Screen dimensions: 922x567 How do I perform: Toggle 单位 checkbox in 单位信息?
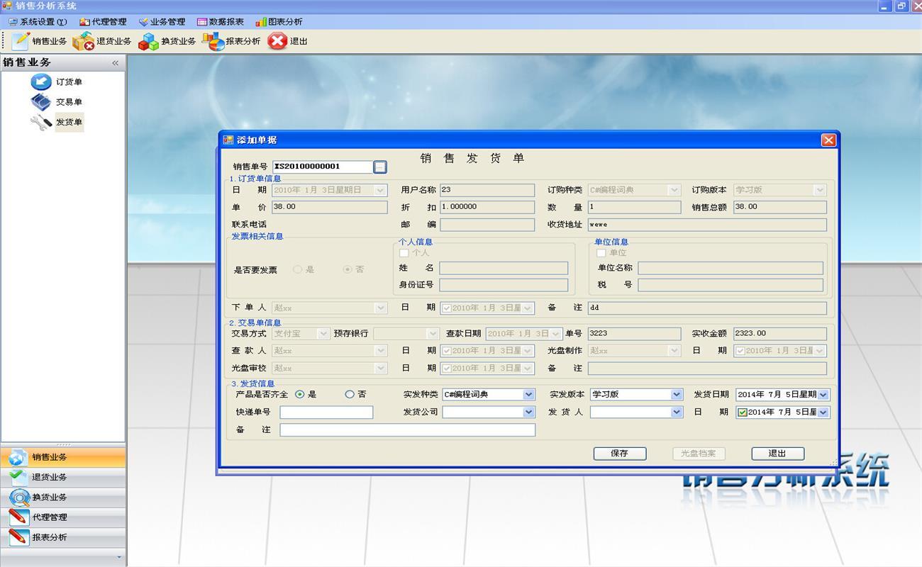[601, 253]
